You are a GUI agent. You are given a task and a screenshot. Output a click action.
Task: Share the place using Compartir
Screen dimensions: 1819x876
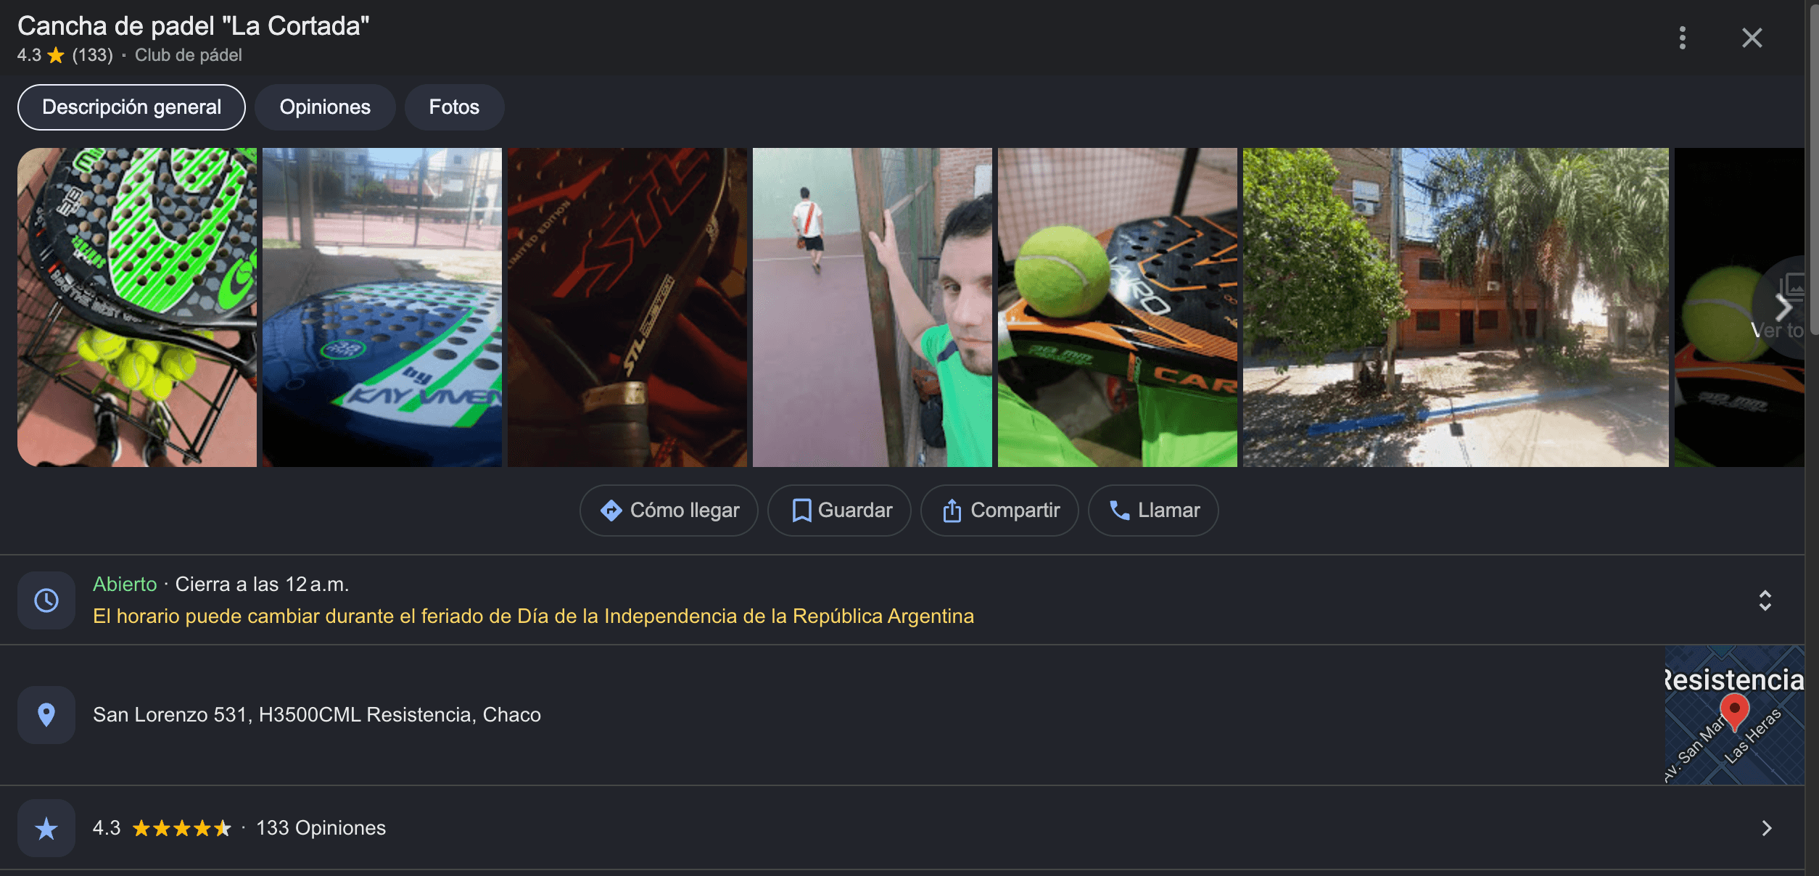click(999, 511)
